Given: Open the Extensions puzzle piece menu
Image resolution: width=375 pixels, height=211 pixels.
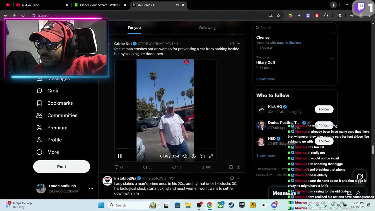Looking at the screenshot, I should click(x=325, y=16).
